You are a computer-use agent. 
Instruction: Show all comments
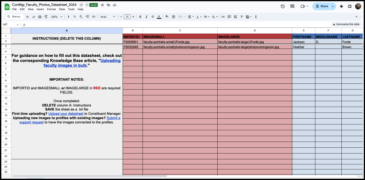(292, 6)
